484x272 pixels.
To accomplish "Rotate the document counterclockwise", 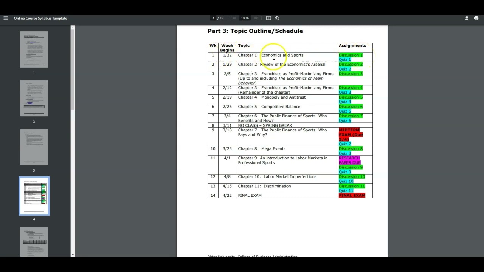I will [x=277, y=18].
